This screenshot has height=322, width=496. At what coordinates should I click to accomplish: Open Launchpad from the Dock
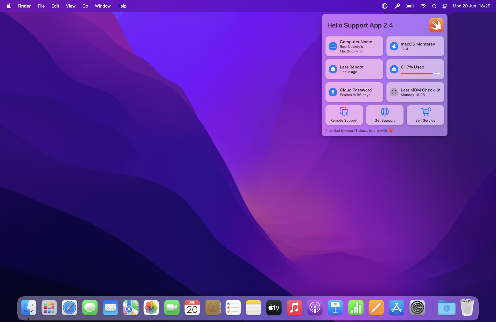pyautogui.click(x=49, y=308)
